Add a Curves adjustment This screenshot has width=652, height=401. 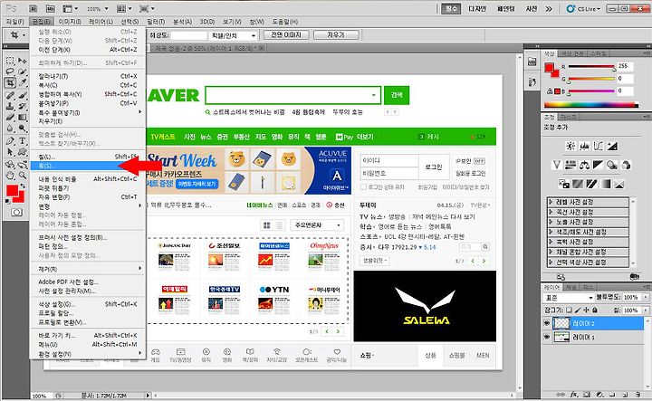coord(598,146)
